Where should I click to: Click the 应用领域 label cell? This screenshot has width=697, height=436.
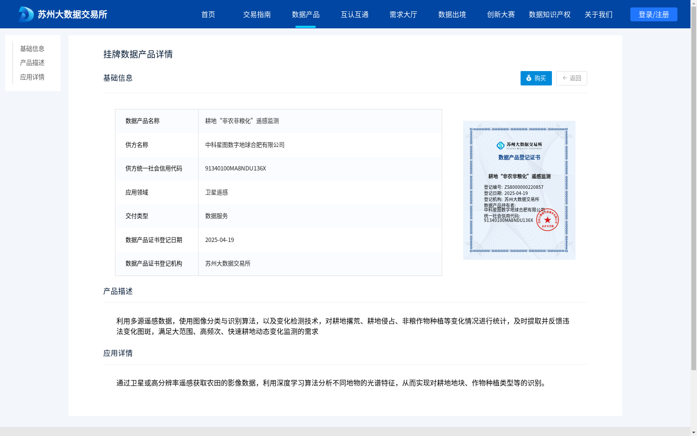[157, 192]
